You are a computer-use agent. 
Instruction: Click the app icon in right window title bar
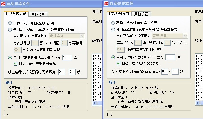pos(106,4)
